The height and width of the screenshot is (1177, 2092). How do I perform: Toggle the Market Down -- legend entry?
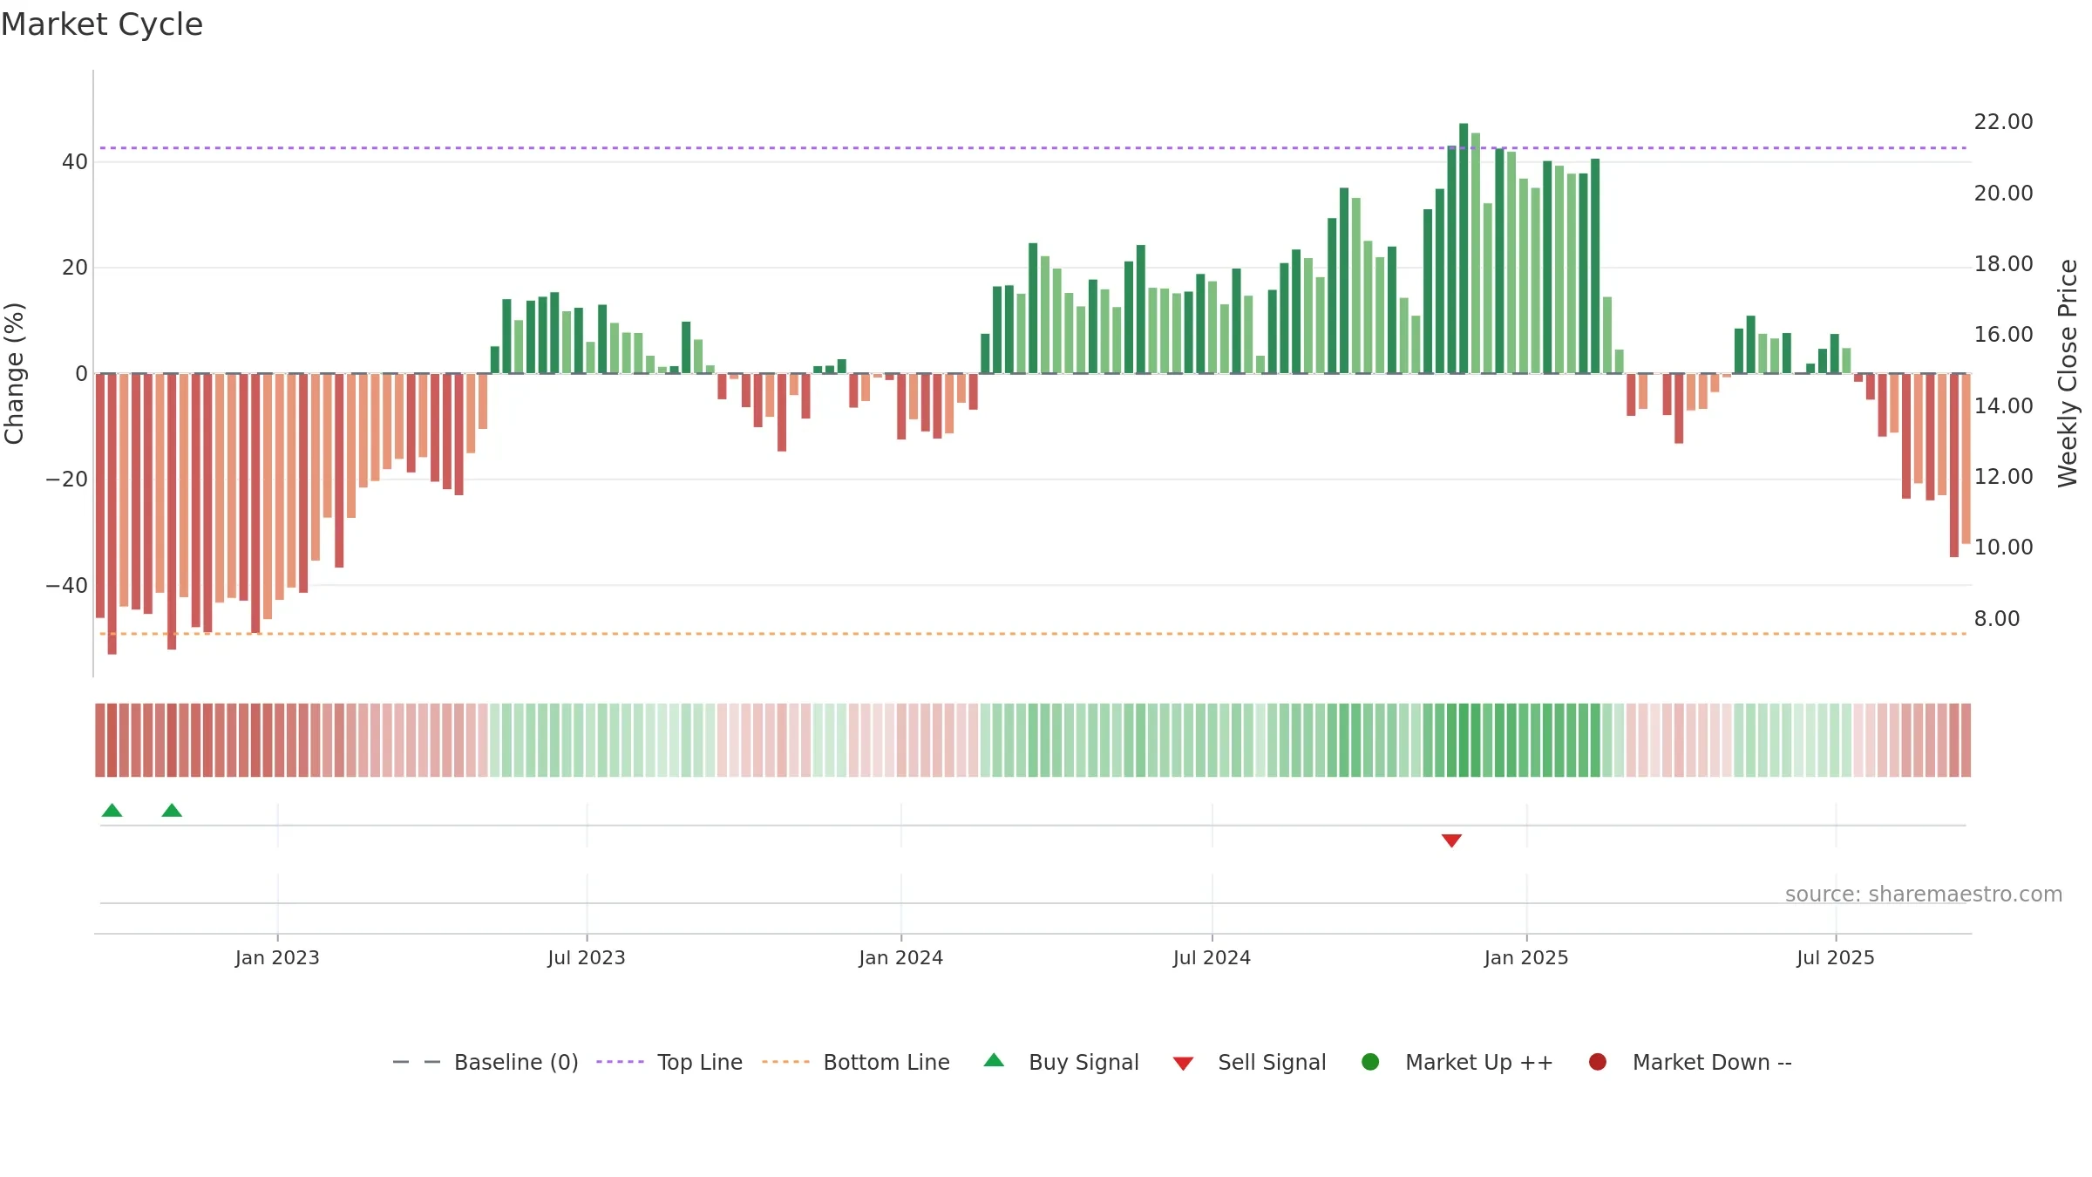click(1690, 1062)
